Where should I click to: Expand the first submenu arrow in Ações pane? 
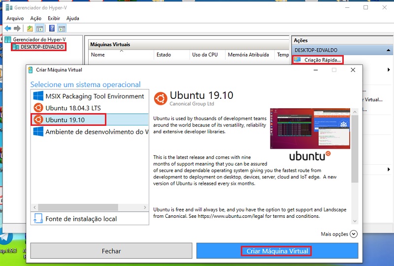[389, 69]
